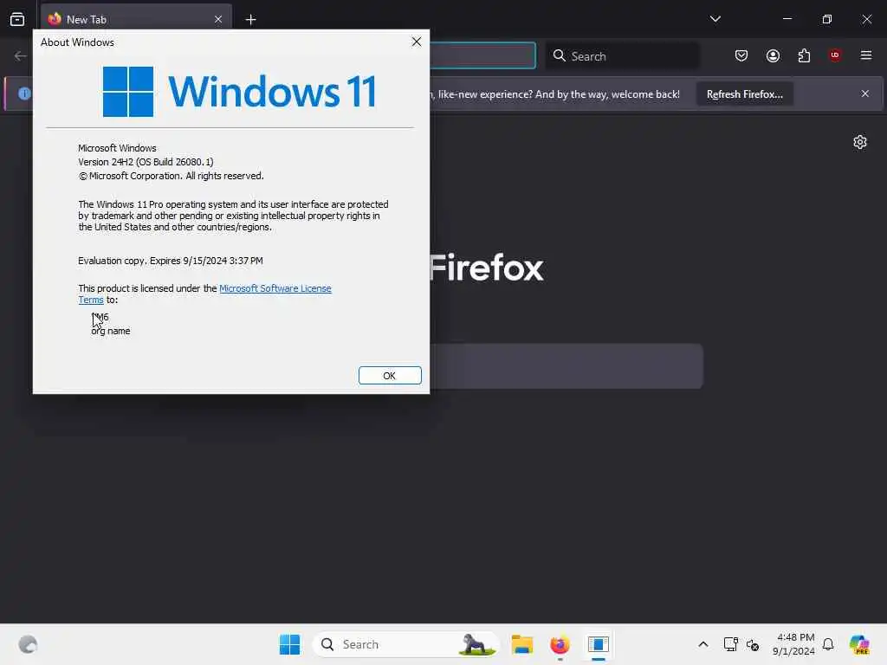This screenshot has width=887, height=665.
Task: Click the Firefox new tab page search field
Action: 566,366
